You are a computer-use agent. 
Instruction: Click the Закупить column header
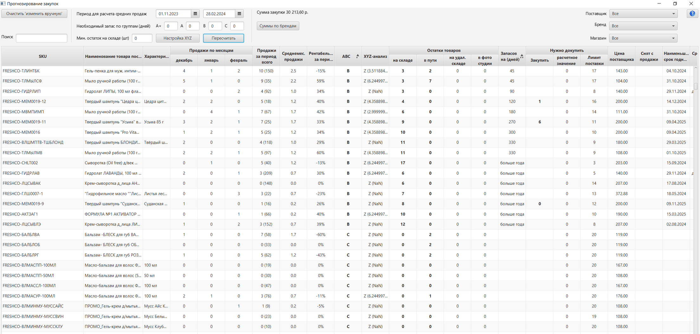click(540, 60)
